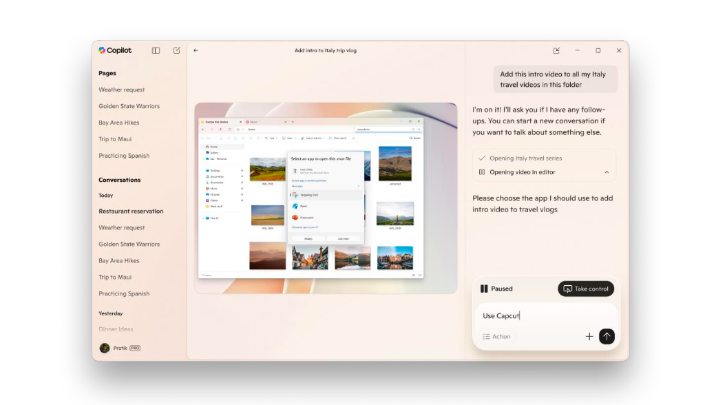The height and width of the screenshot is (405, 725).
Task: Click the message input field
Action: [x=544, y=315]
